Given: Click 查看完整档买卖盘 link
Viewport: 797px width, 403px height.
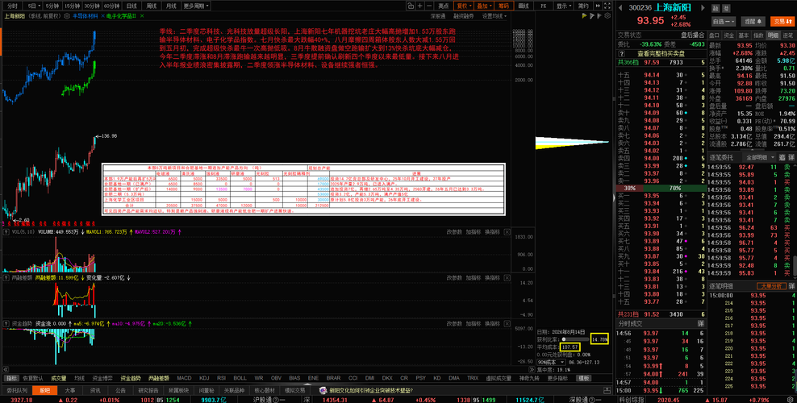Looking at the screenshot, I should 661,53.
